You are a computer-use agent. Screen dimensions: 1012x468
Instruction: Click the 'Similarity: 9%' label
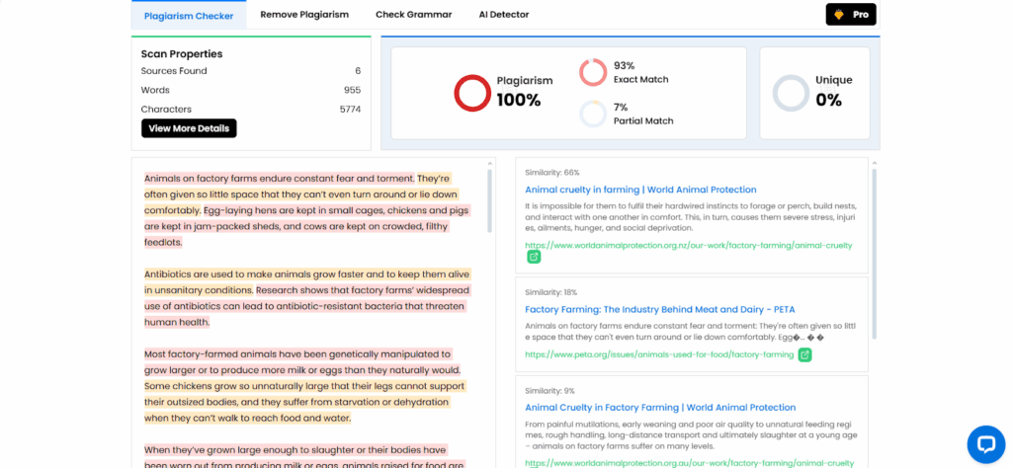549,391
